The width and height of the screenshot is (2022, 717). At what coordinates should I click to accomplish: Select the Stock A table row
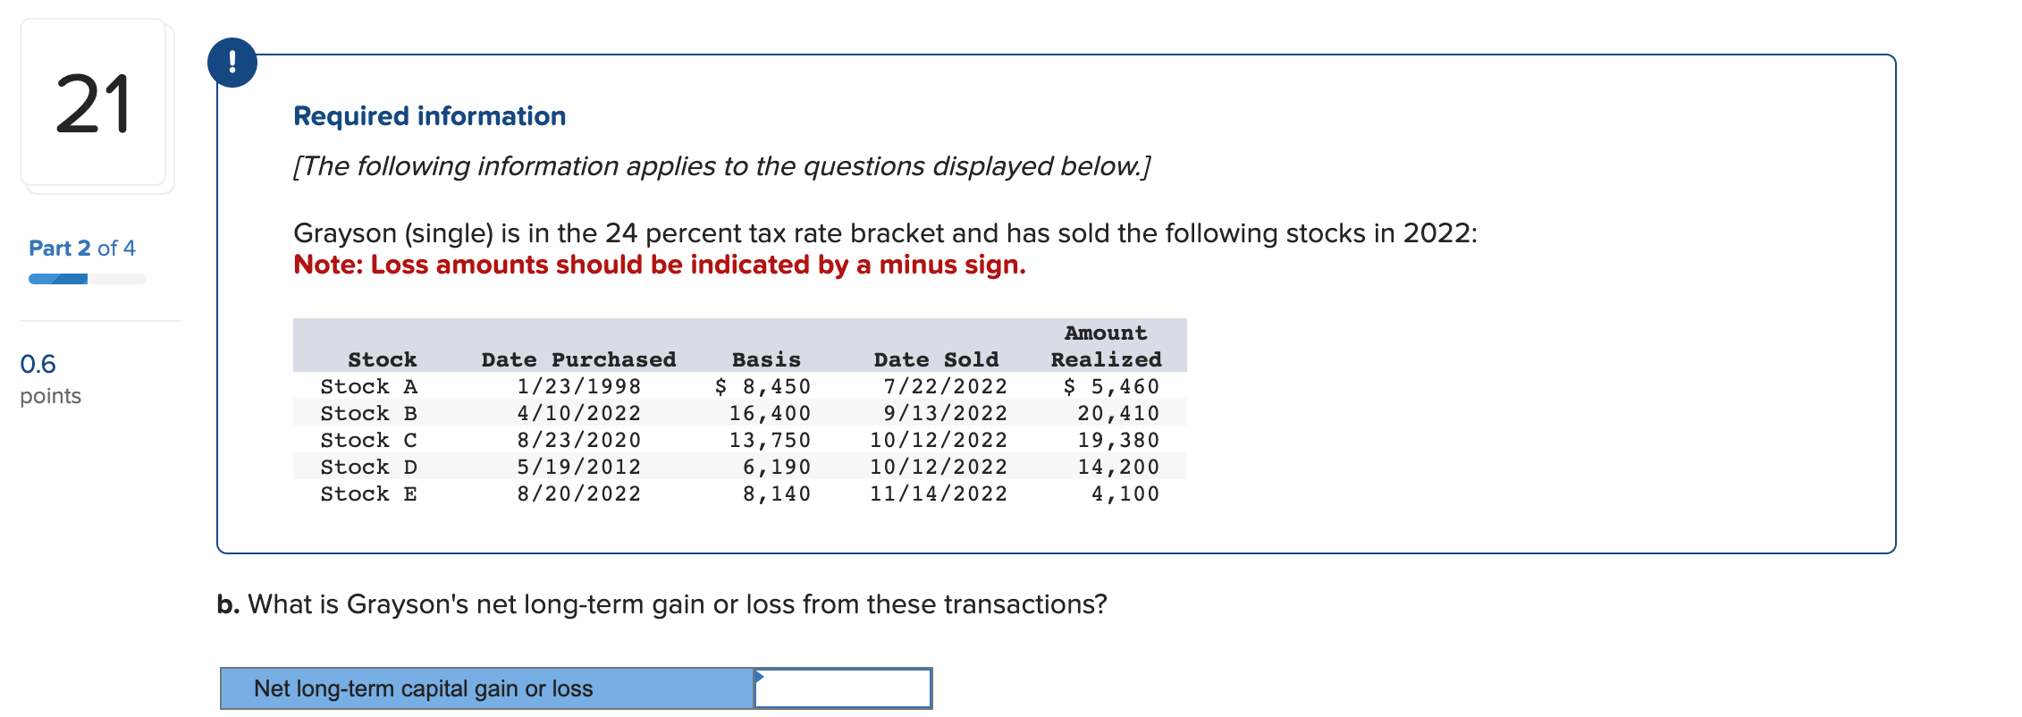coord(740,386)
